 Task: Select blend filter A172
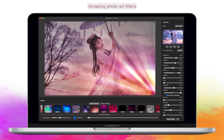coord(57,109)
